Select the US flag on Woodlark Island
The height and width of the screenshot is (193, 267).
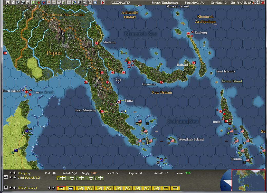(x=172, y=141)
